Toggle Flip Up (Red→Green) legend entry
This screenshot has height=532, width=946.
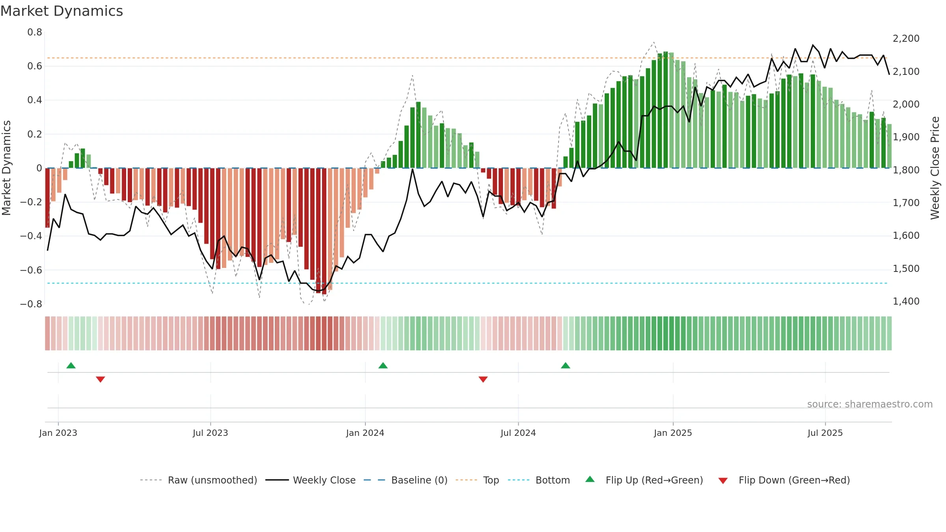(x=644, y=480)
